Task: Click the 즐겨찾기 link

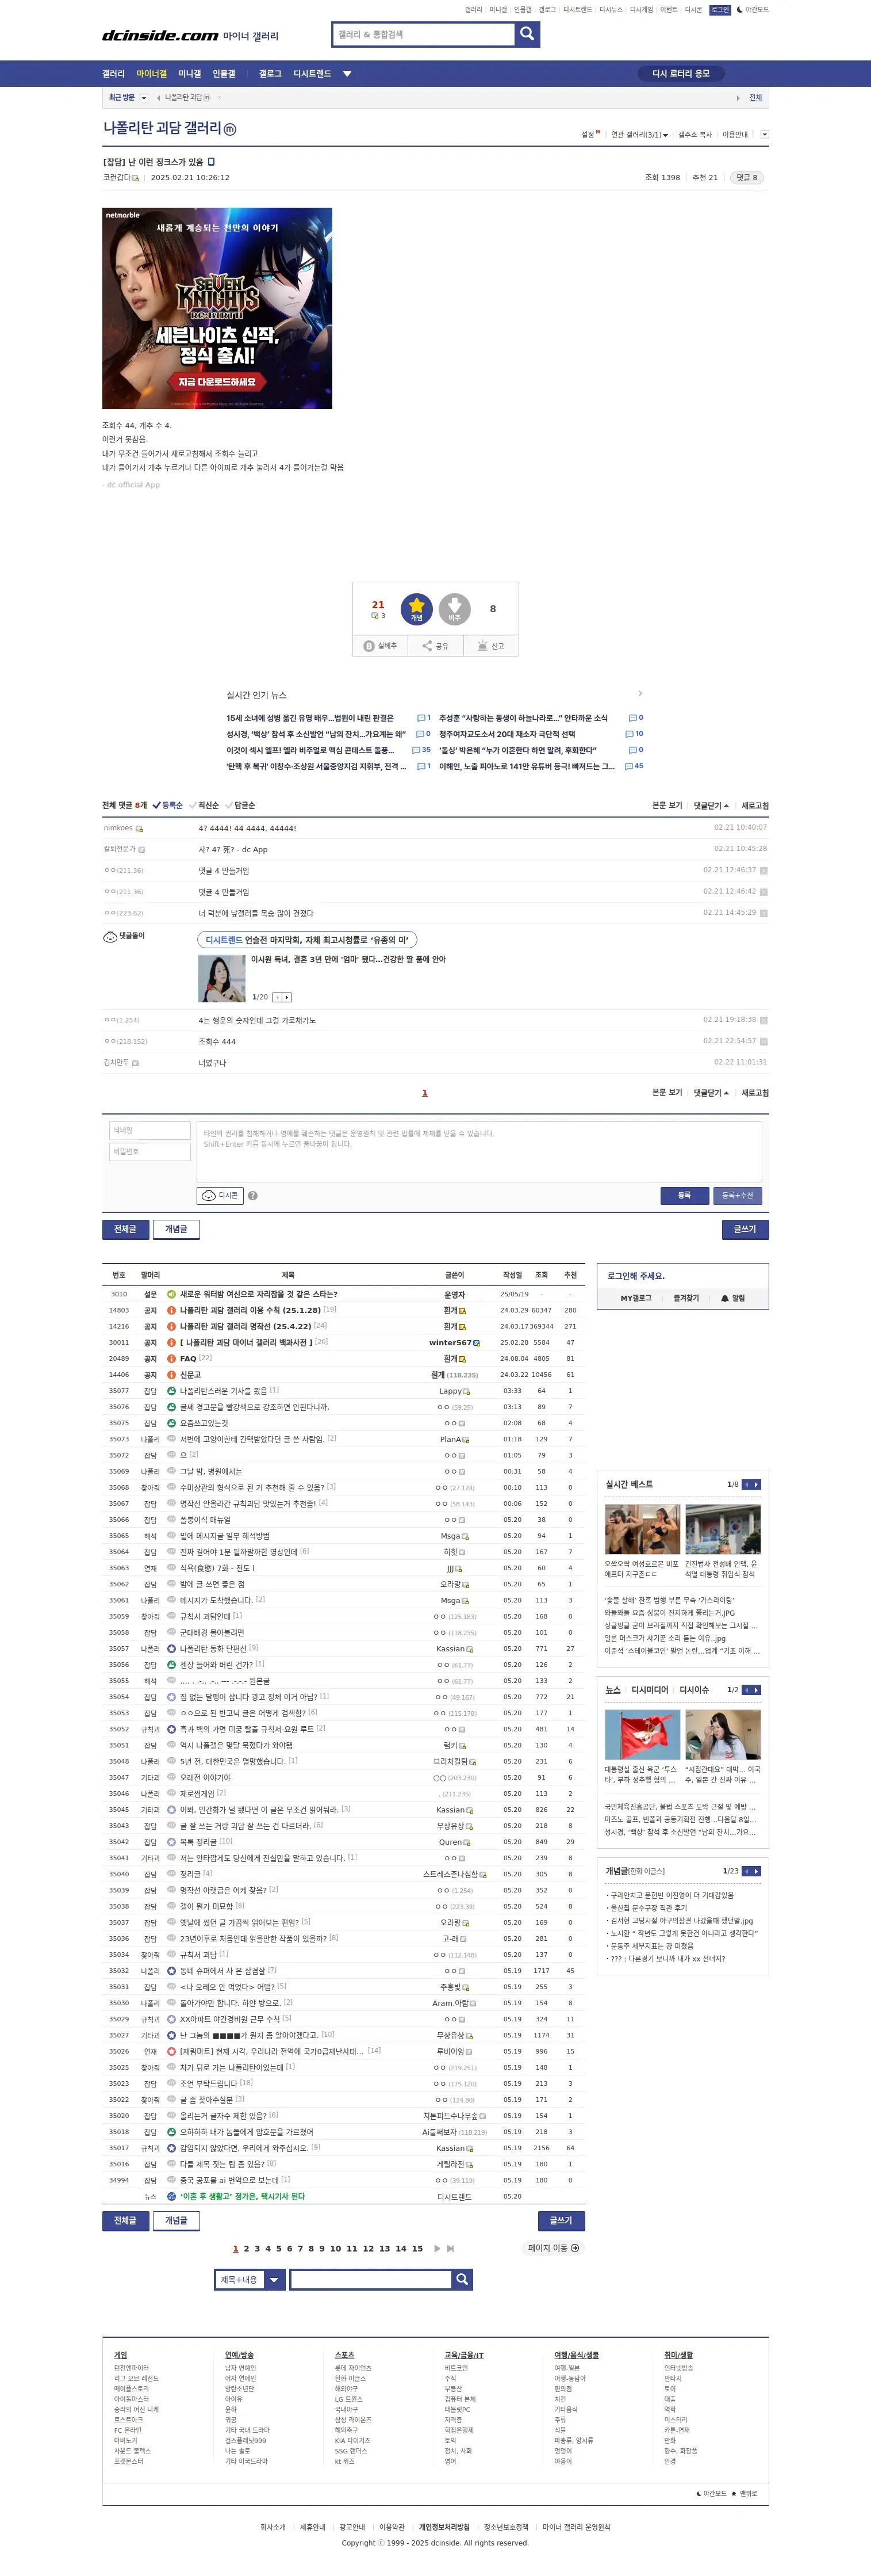Action: point(686,1298)
